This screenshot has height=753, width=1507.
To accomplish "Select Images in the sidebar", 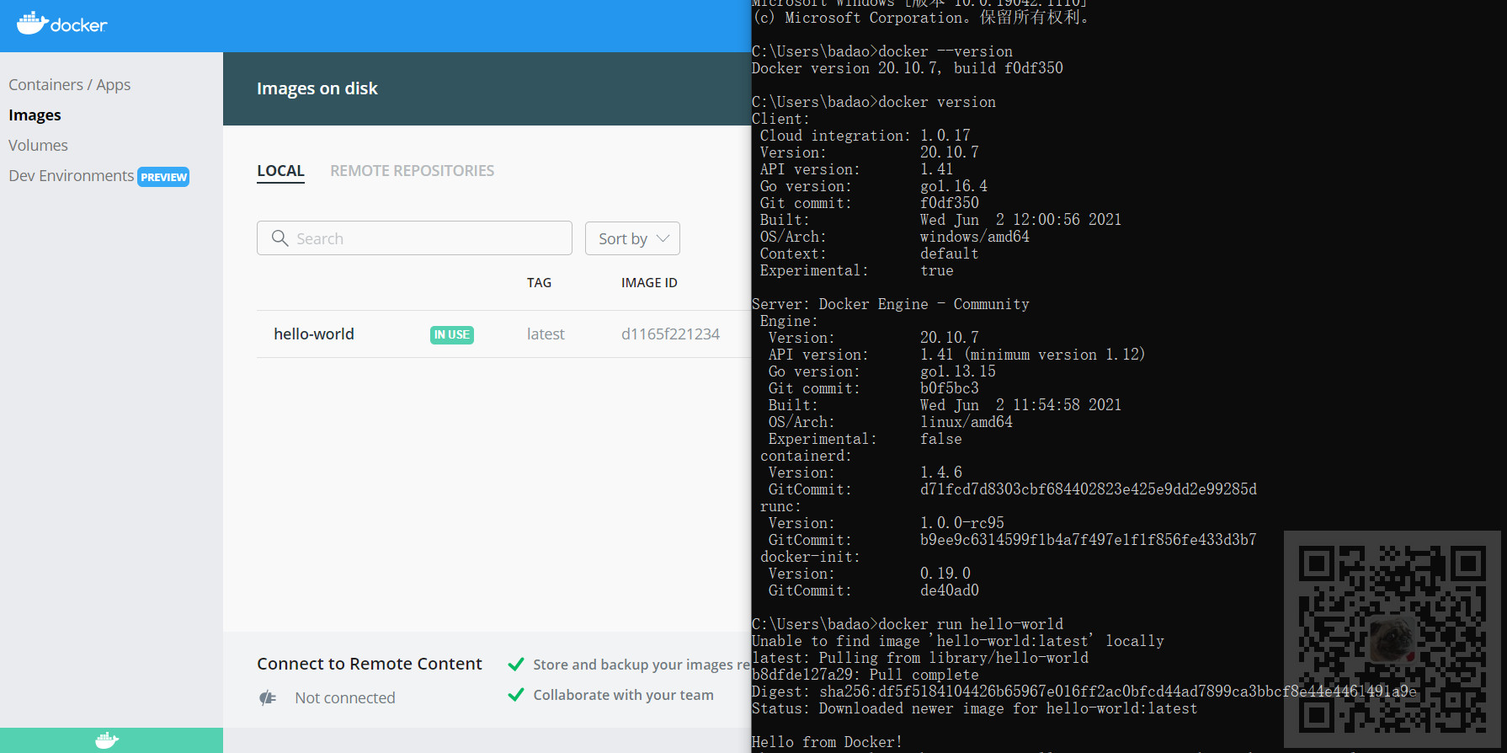I will point(35,115).
